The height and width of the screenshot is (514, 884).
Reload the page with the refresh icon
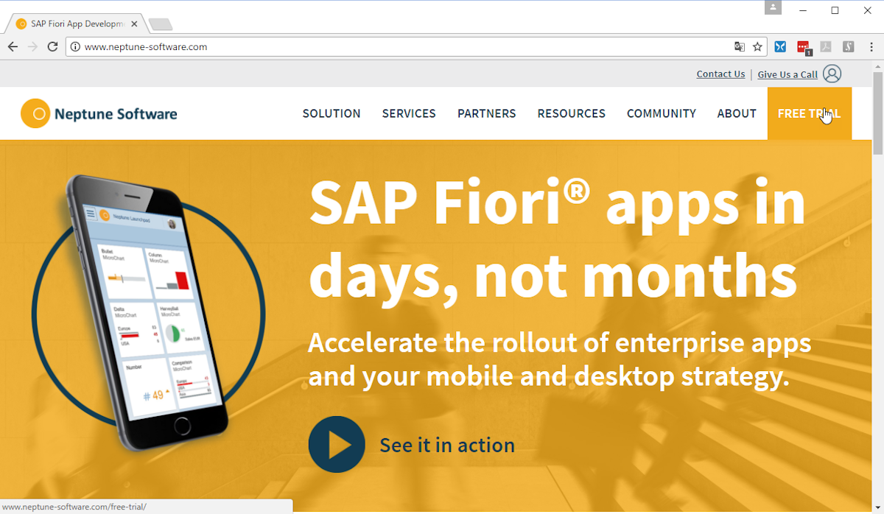(52, 46)
